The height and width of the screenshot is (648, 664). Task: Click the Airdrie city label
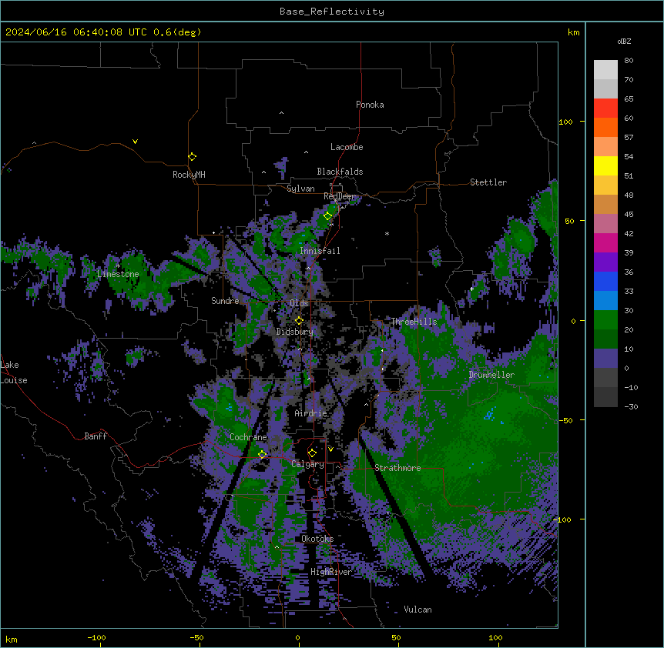(x=311, y=413)
